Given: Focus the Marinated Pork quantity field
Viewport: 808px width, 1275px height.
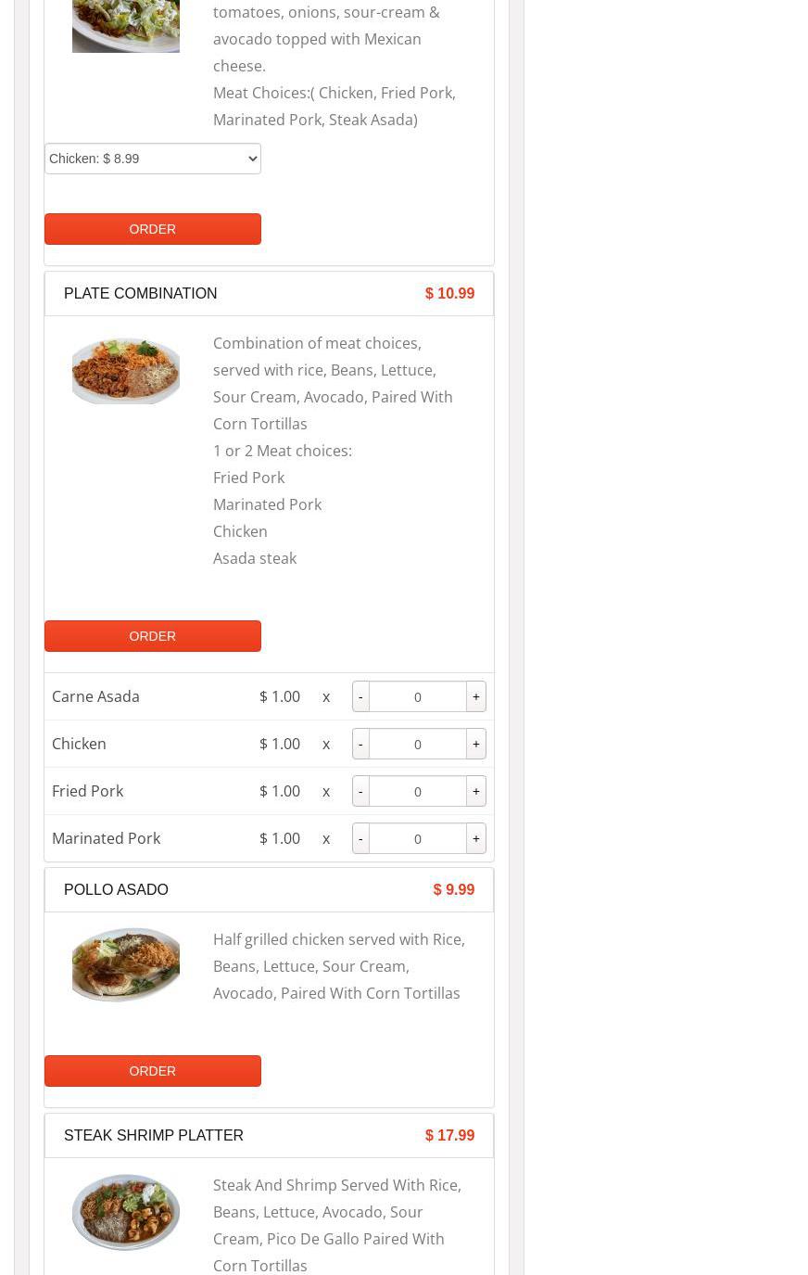Looking at the screenshot, I should [418, 838].
